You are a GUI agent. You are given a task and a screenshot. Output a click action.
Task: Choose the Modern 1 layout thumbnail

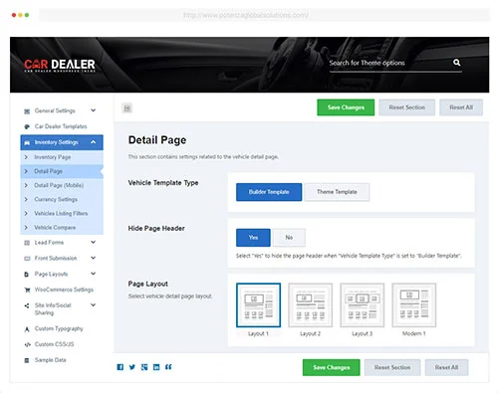click(414, 305)
